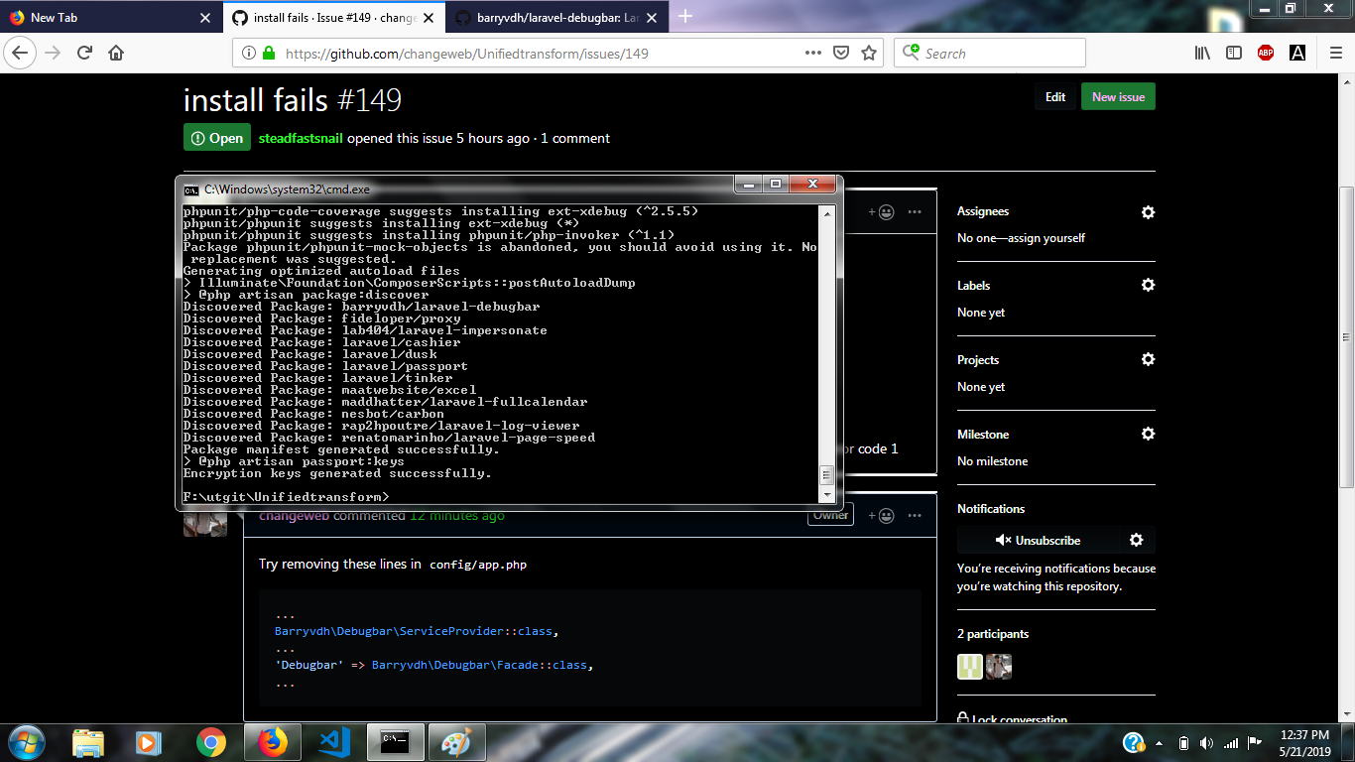Reload the page with the refresh icon
Viewport: 1355px width, 762px height.
[x=84, y=53]
